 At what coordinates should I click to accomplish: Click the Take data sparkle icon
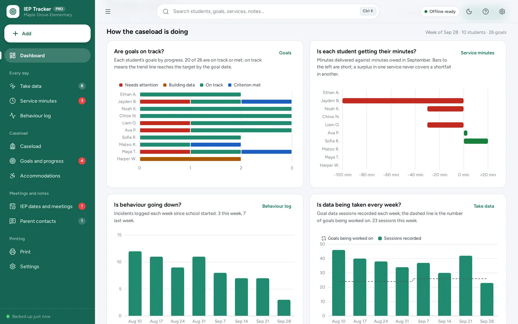(x=13, y=86)
